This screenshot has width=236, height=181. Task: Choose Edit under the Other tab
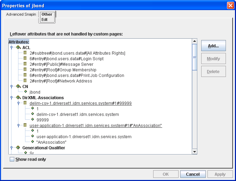click(x=45, y=19)
